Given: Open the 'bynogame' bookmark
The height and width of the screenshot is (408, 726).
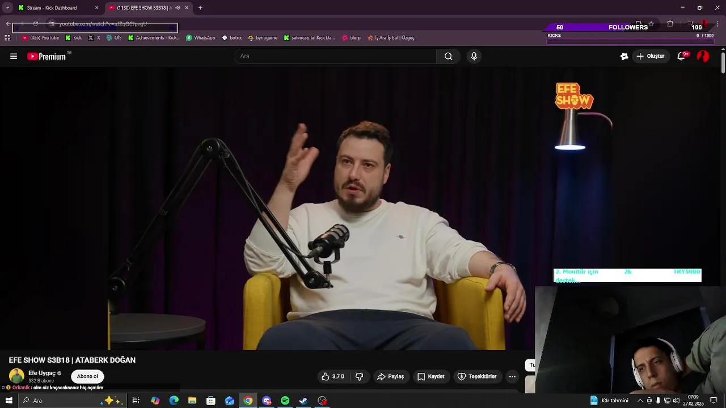Looking at the screenshot, I should click(263, 38).
